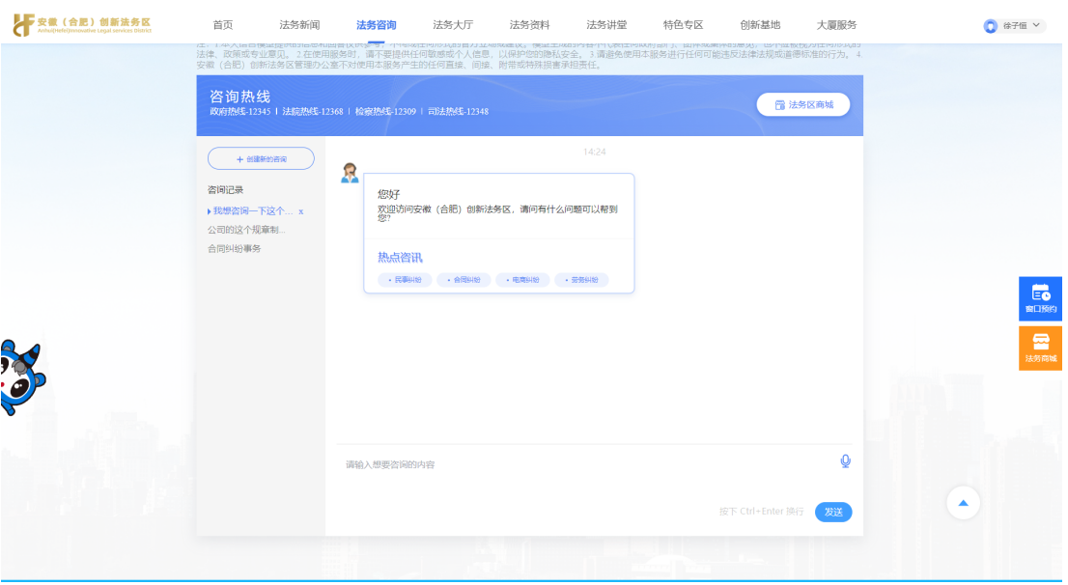
Task: Delete the 我想咨询一下这个… record with its x
Action: coord(301,211)
